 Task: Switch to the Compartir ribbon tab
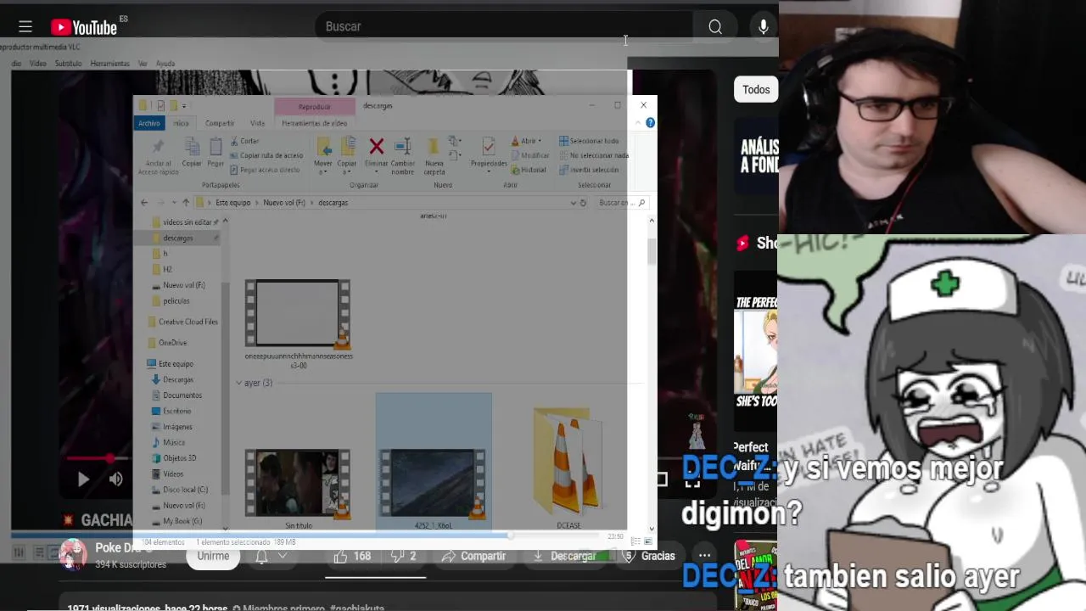(x=220, y=124)
